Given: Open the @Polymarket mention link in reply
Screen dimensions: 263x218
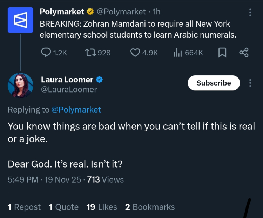Looking at the screenshot, I should pyautogui.click(x=76, y=110).
